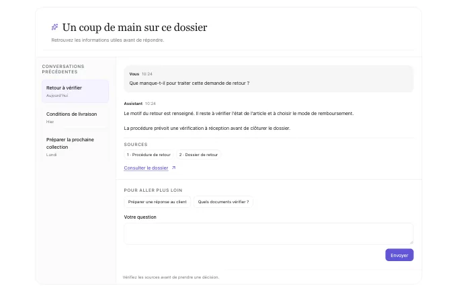Screen dimensions: 457x286
Task: Click the Assistant sender name
Action: point(133,104)
